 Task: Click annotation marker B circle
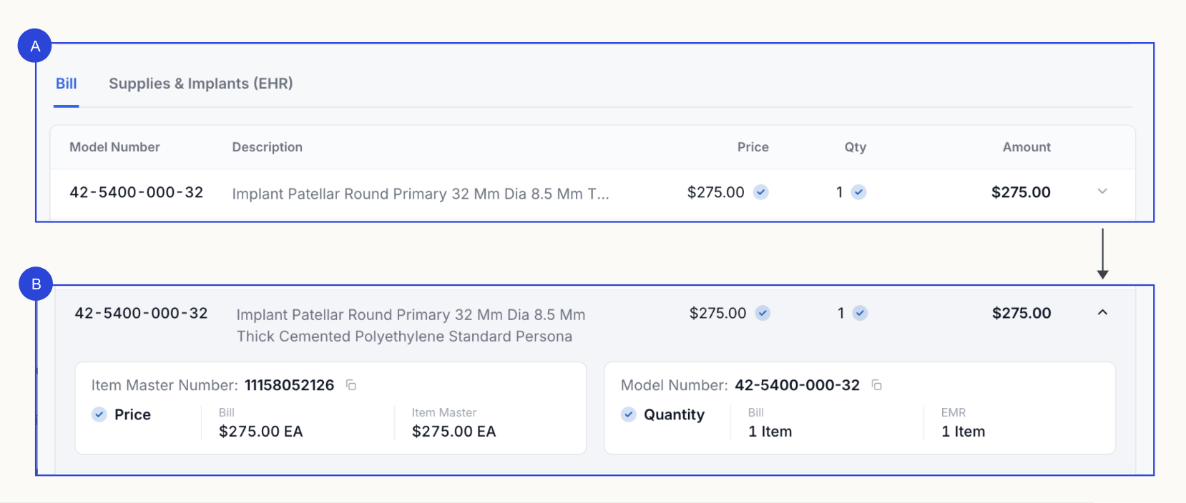pos(36,284)
